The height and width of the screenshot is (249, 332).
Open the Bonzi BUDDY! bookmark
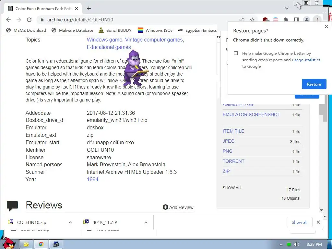116,30
